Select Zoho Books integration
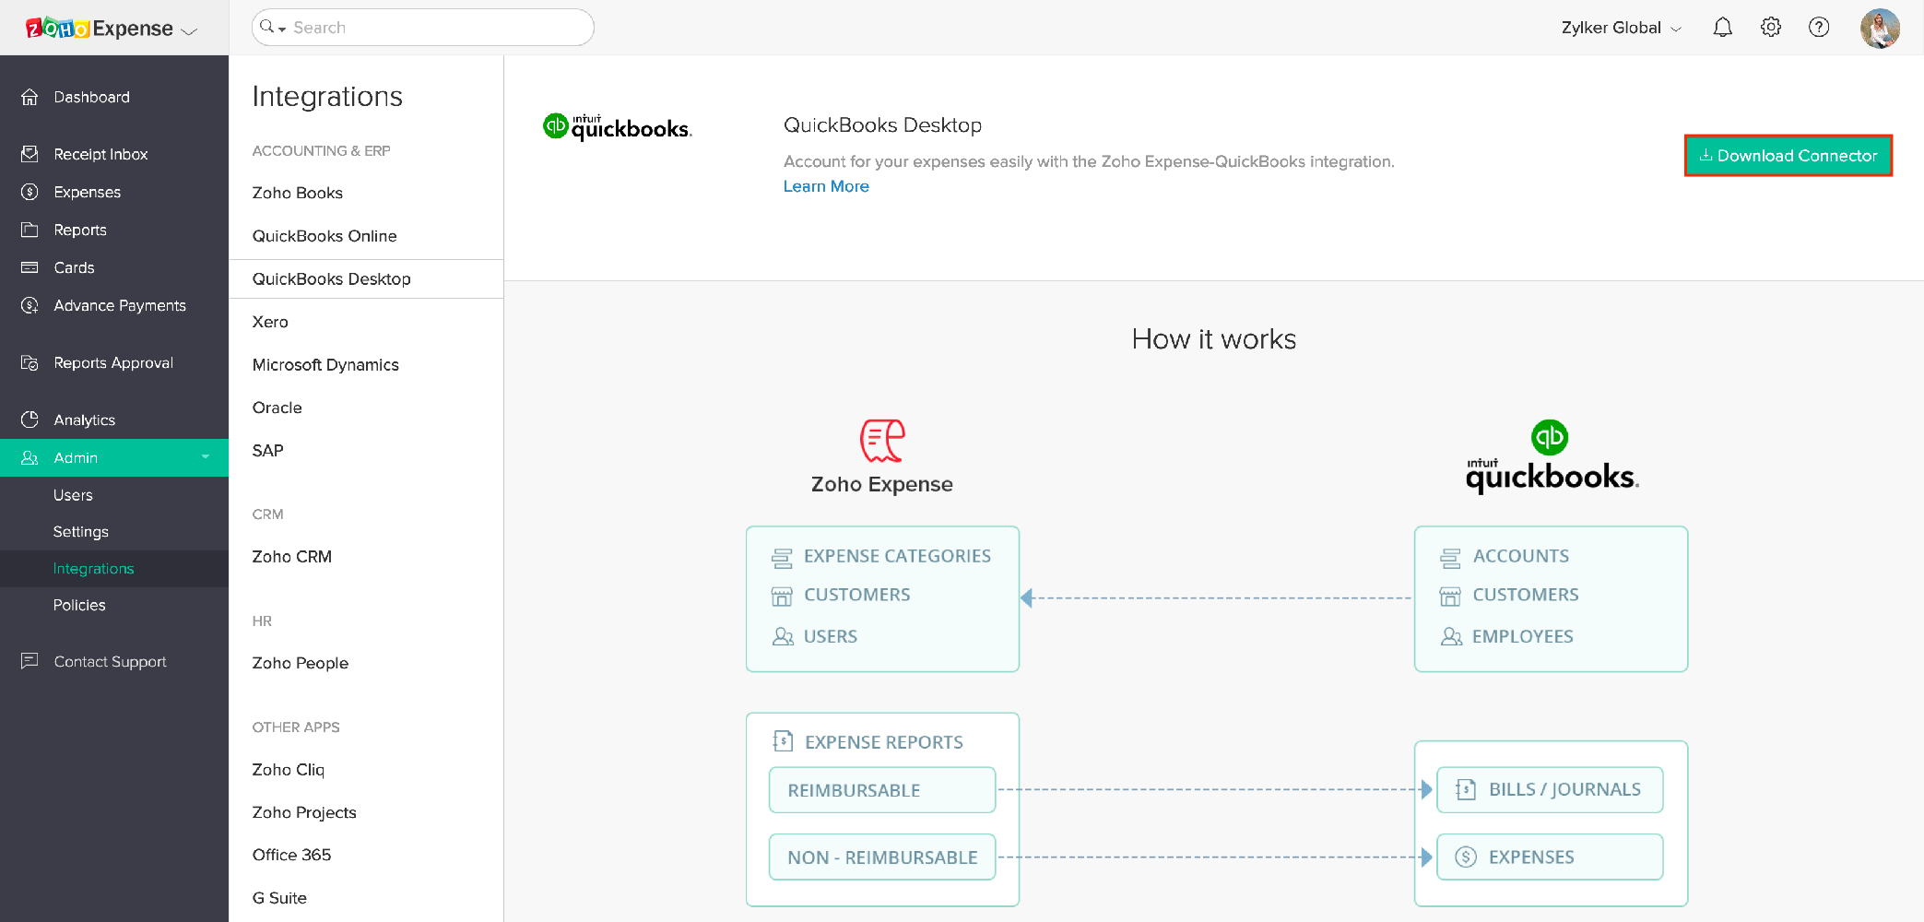 [x=298, y=193]
